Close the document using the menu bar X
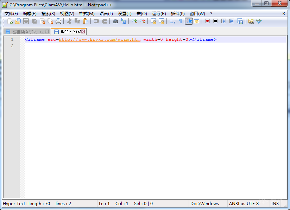The width and height of the screenshot is (290, 210). (x=284, y=14)
